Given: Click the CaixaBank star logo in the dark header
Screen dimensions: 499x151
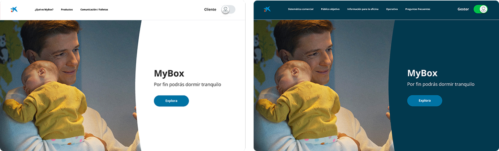Looking at the screenshot, I should pos(267,9).
